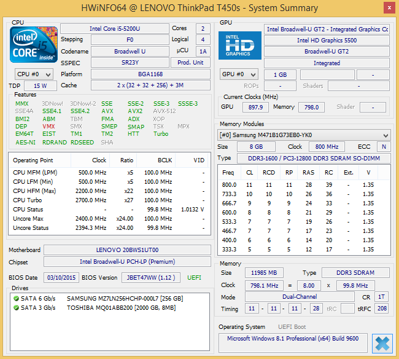The width and height of the screenshot is (399, 359).
Task: Close the window via red title-bar X
Action: tap(389, 8)
